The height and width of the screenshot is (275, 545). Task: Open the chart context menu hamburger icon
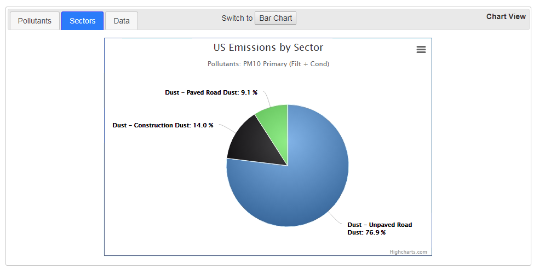[421, 50]
